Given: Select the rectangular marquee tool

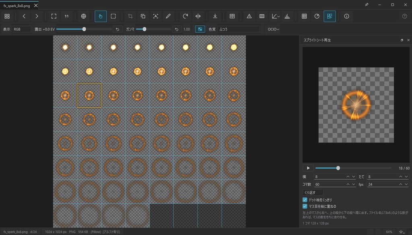Looking at the screenshot, I should pyautogui.click(x=113, y=16).
